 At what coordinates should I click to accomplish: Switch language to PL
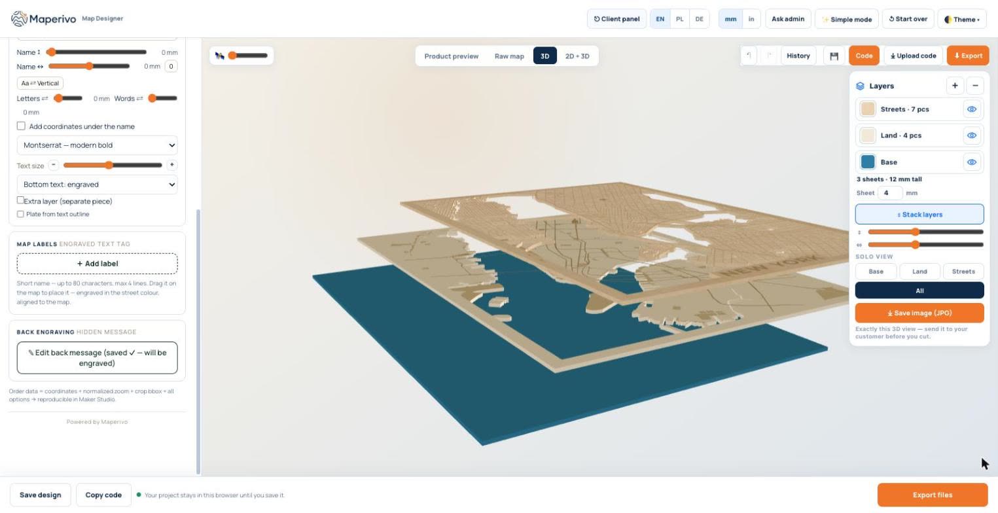(x=679, y=19)
